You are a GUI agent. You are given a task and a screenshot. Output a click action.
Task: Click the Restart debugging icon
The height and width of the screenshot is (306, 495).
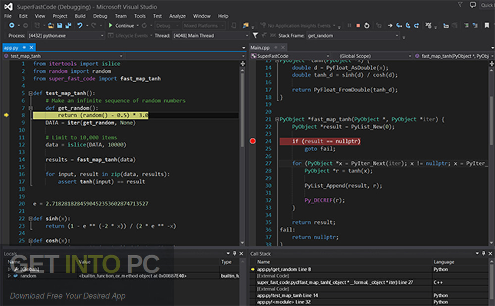tap(367, 26)
